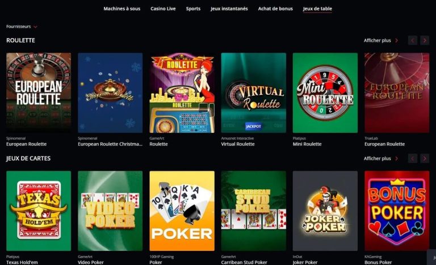Open the Virtual Roulette game thumbnail
The height and width of the screenshot is (265, 436).
(x=253, y=93)
